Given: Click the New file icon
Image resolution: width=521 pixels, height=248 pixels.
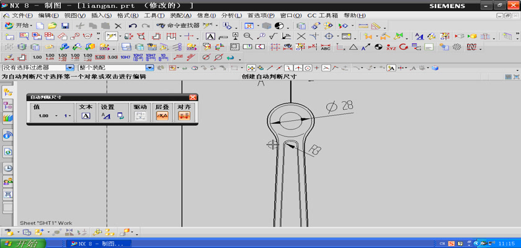Looking at the screenshot, I should (x=40, y=25).
